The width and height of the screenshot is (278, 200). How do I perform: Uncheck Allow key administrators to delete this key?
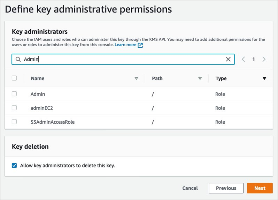(14, 166)
